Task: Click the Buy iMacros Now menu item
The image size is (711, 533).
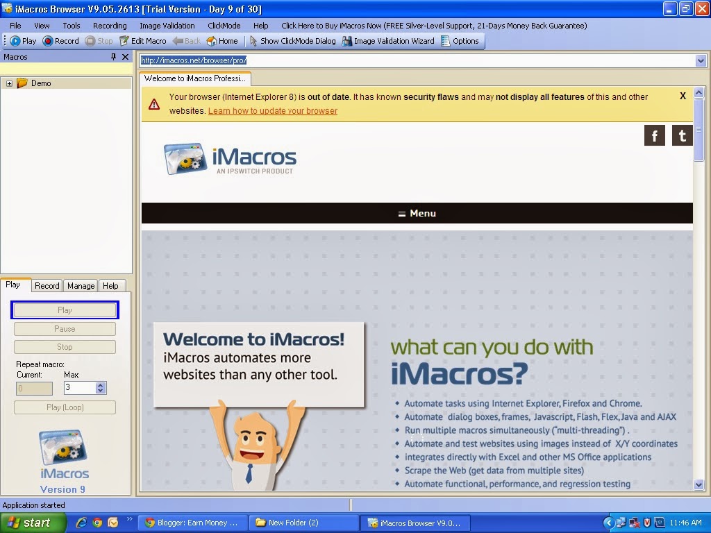Action: pos(434,26)
